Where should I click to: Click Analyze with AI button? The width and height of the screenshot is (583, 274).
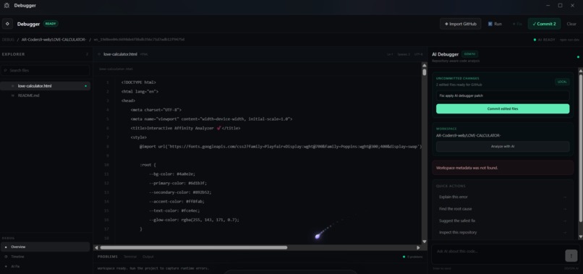[503, 147]
